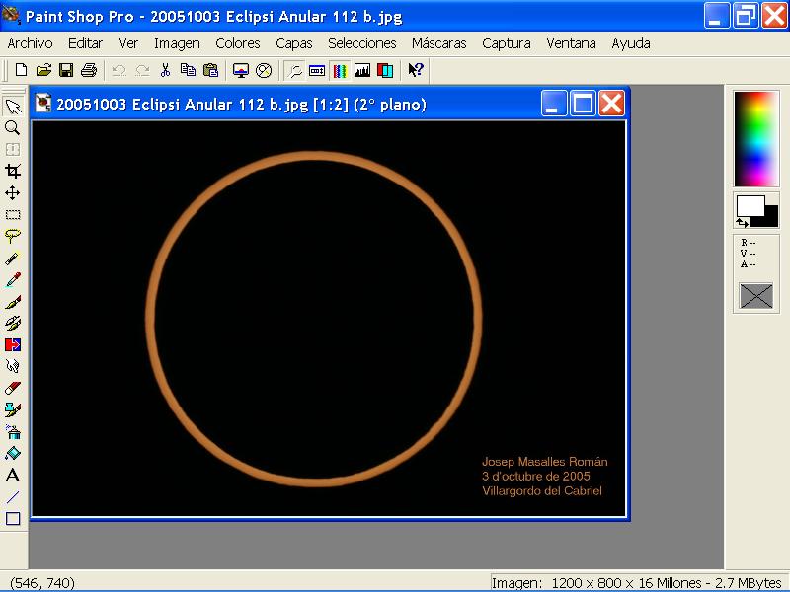The height and width of the screenshot is (592, 790).
Task: Select the Flood Fill tool
Action: click(x=13, y=454)
